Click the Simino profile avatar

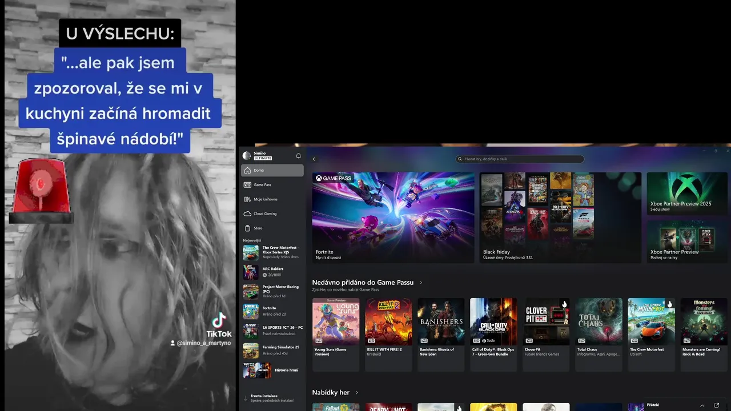pos(247,155)
